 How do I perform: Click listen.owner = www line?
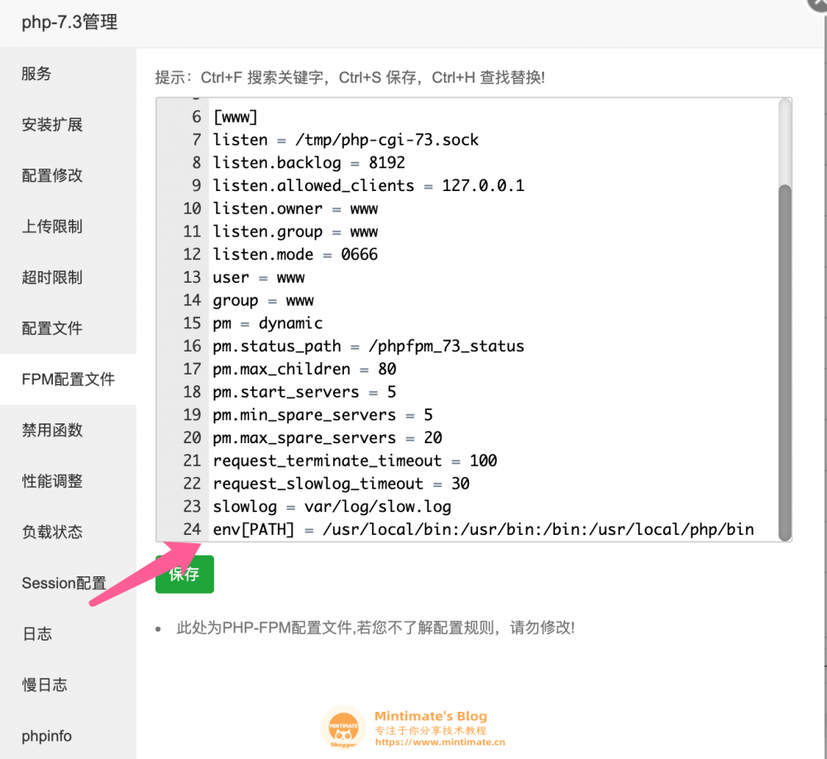point(295,208)
